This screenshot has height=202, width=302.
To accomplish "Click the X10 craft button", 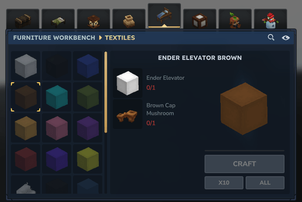I will 224,182.
